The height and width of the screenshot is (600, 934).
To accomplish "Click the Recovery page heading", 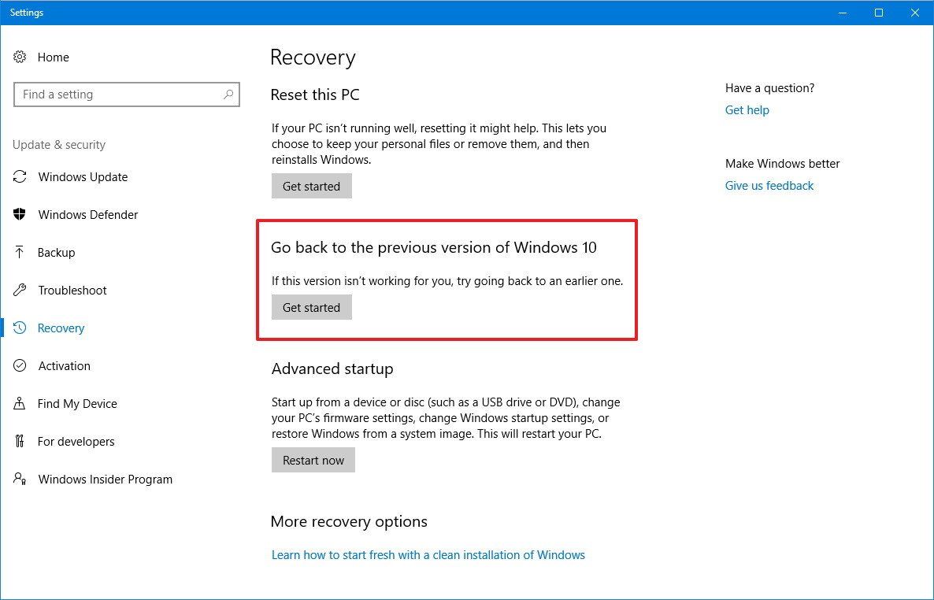I will (313, 57).
